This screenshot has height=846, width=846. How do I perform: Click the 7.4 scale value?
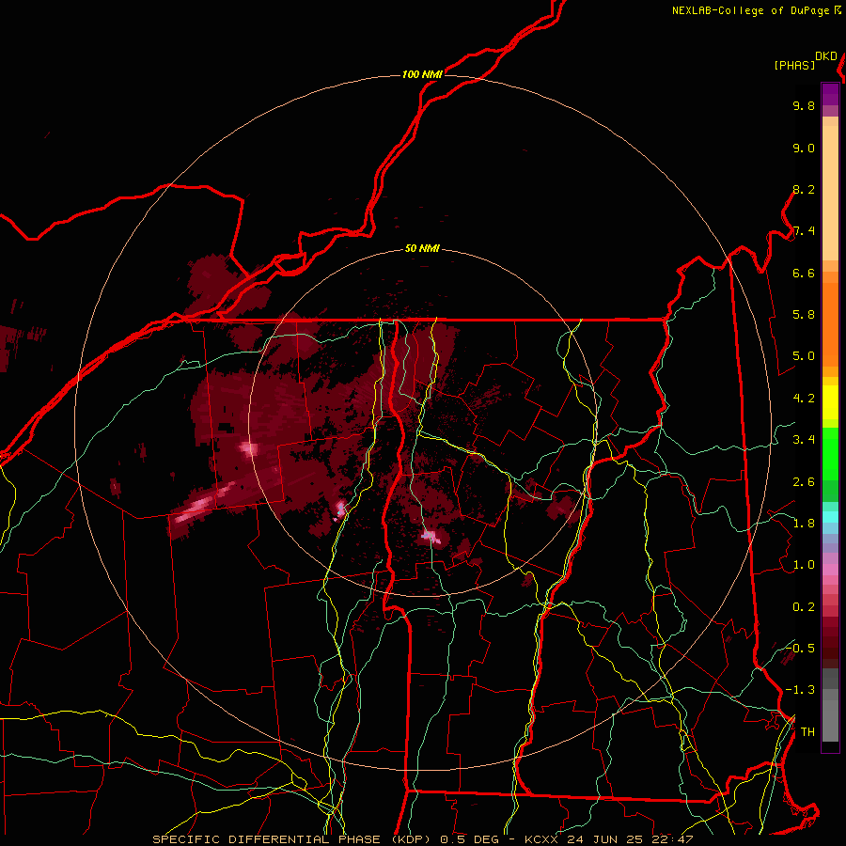(804, 231)
